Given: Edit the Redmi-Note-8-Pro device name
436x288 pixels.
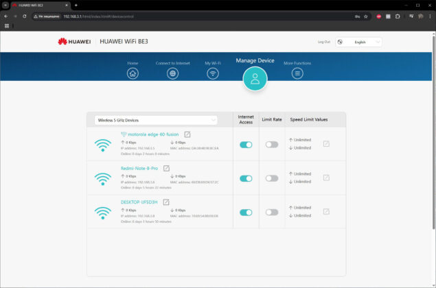Looking at the screenshot, I should coord(166,168).
